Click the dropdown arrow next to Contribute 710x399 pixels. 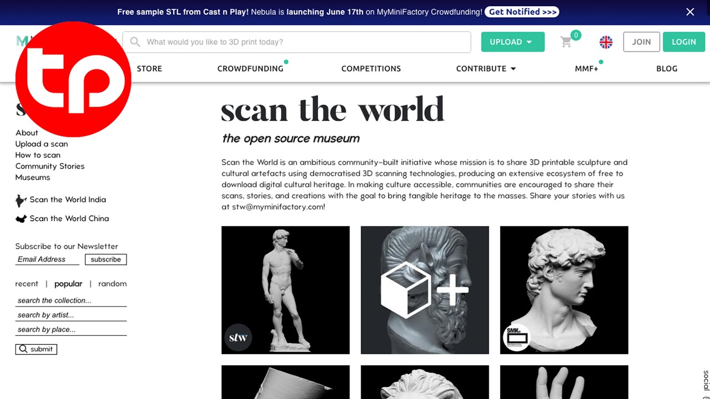pyautogui.click(x=513, y=69)
